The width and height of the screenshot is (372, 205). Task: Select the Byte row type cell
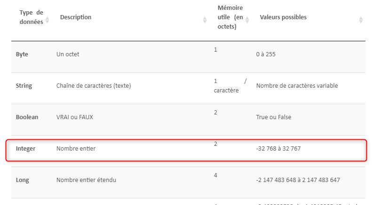click(22, 54)
